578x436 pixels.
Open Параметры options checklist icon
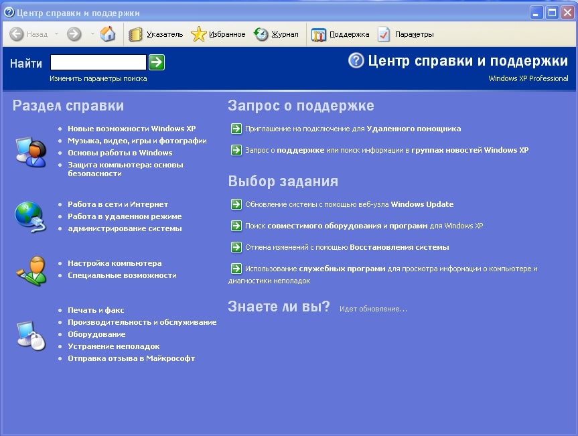(x=384, y=34)
